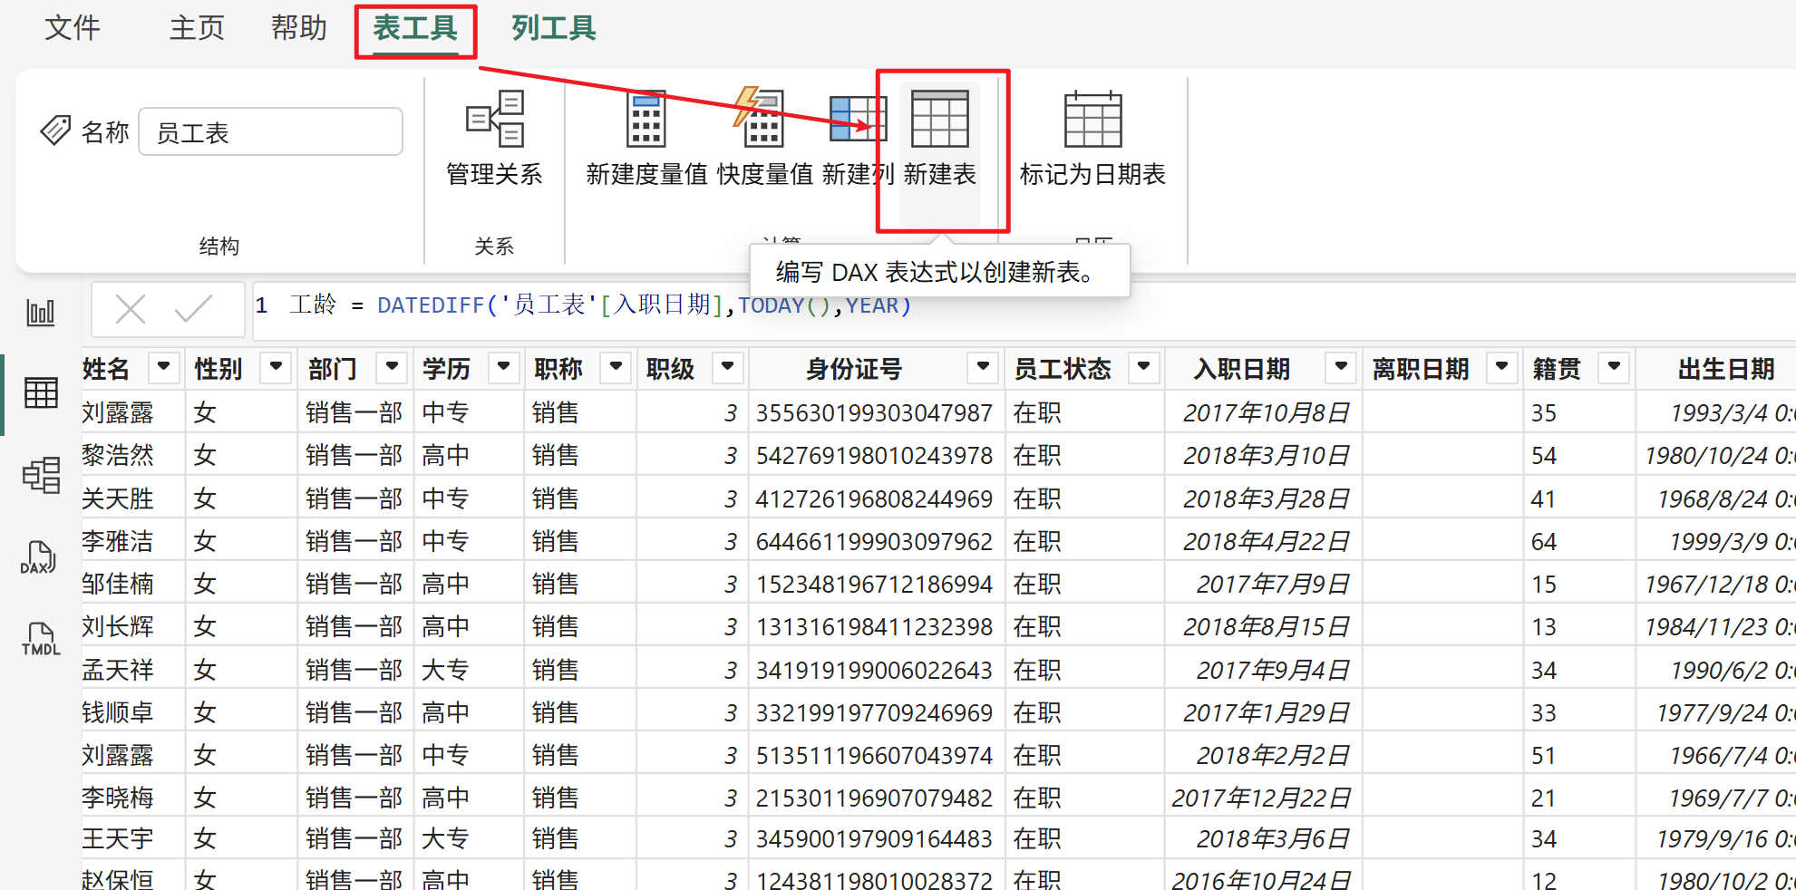Cancel the formula with the X button
The image size is (1796, 890).
pyautogui.click(x=131, y=310)
